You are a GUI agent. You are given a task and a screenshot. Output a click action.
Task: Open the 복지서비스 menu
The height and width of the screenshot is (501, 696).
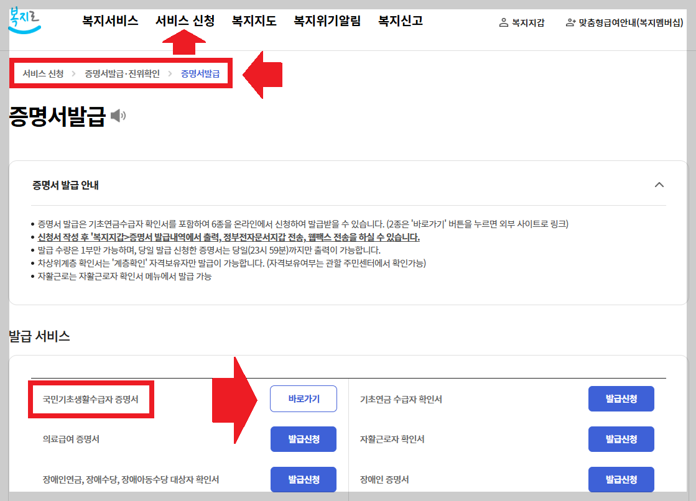109,21
